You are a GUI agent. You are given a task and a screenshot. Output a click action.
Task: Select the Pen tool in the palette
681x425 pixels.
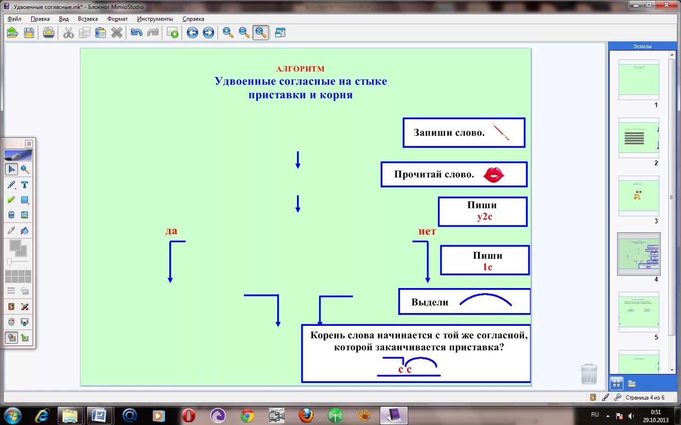pyautogui.click(x=11, y=185)
